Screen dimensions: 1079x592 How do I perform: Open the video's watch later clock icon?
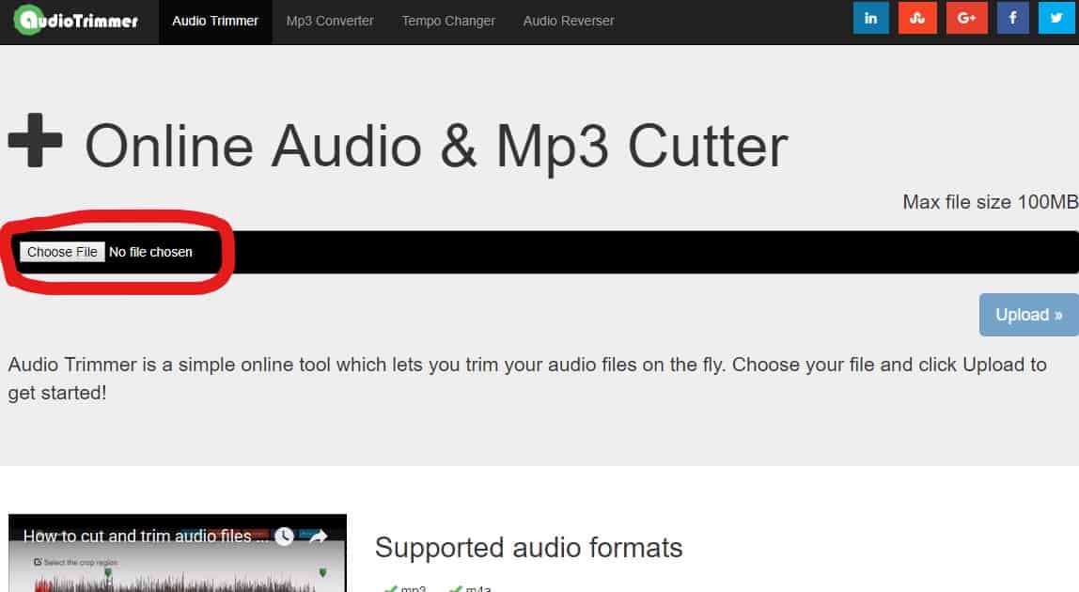(x=284, y=537)
